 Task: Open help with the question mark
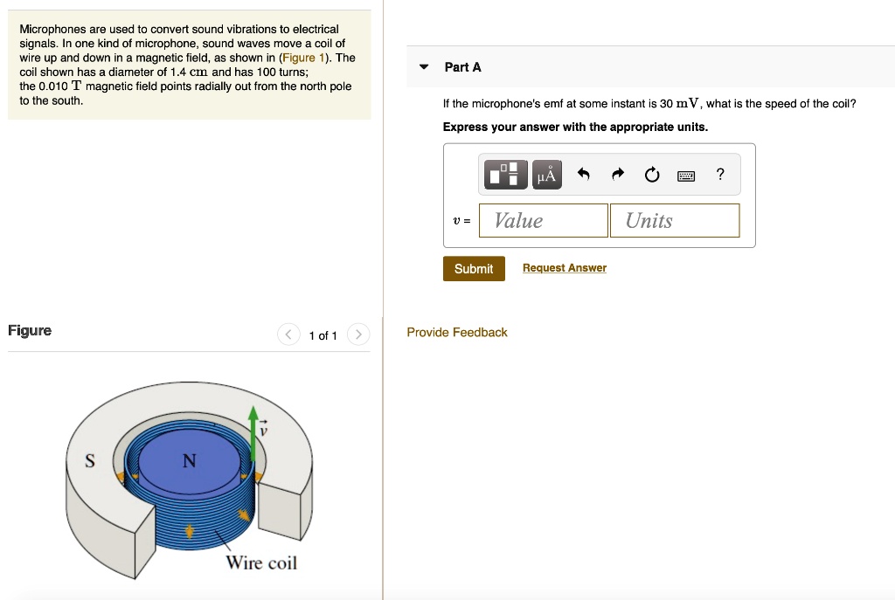pos(719,174)
